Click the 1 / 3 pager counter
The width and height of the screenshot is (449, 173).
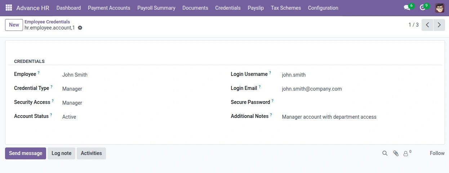click(413, 25)
